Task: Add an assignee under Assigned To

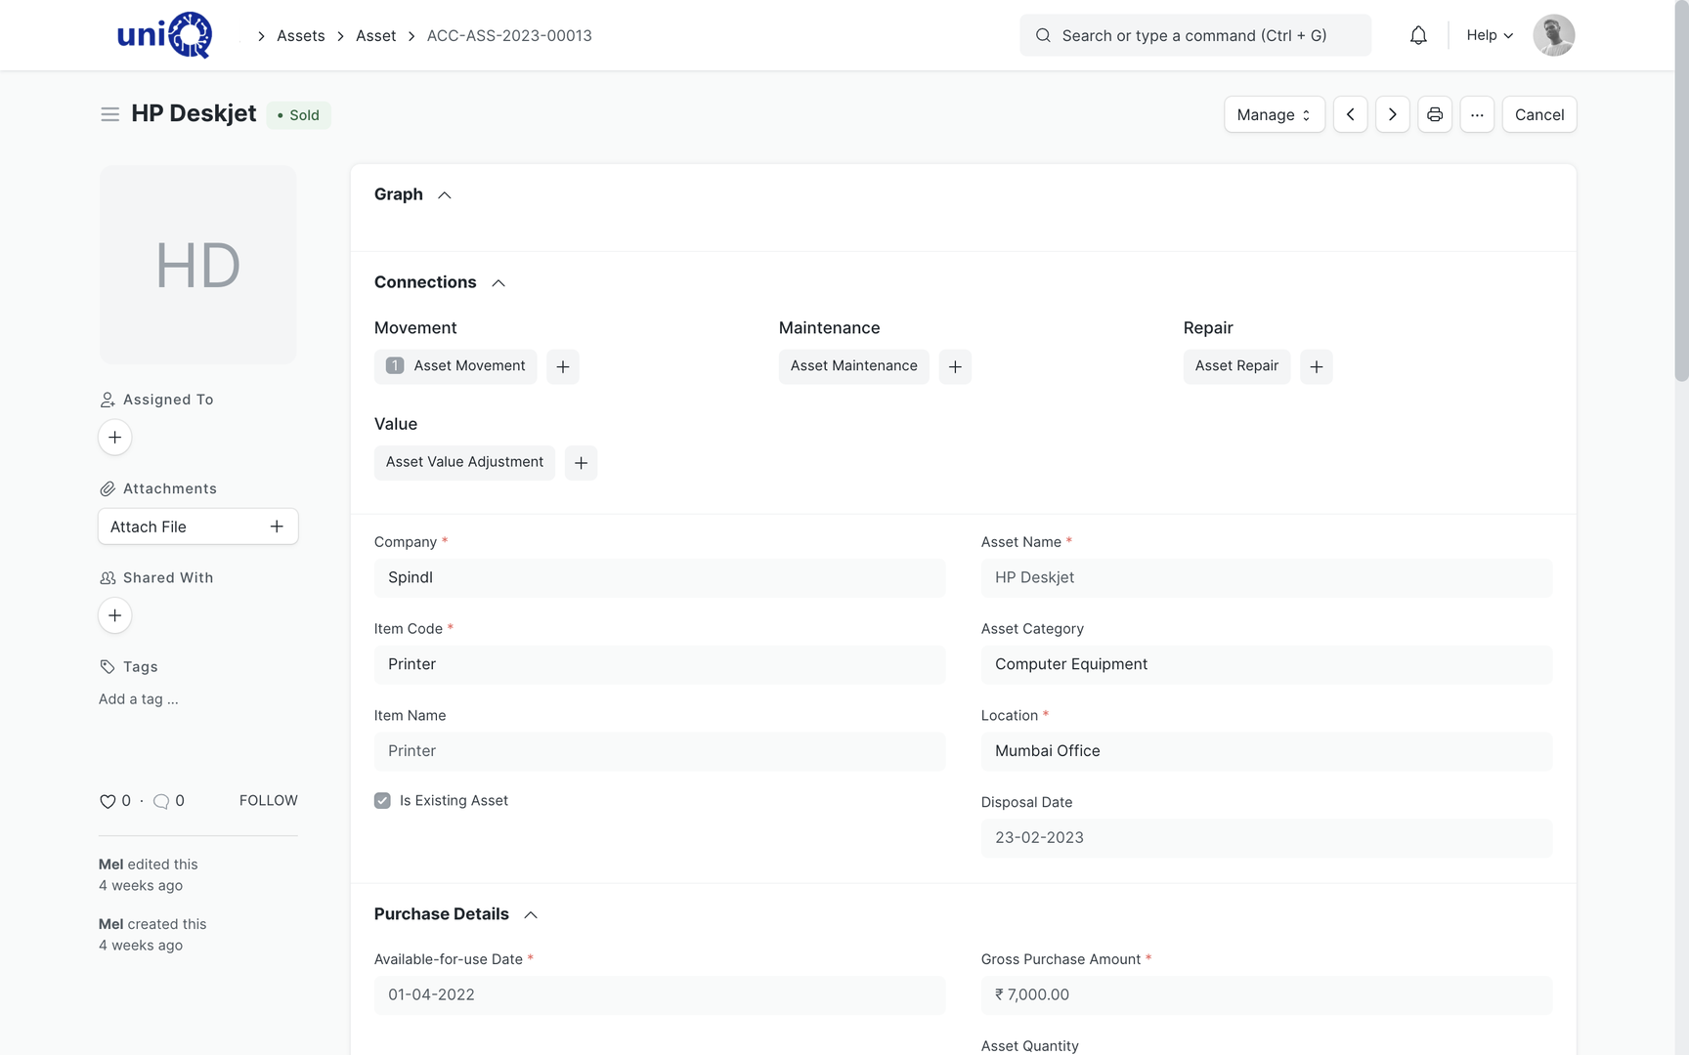Action: click(x=114, y=437)
